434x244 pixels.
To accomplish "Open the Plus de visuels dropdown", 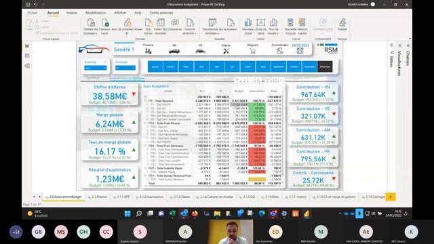I will (273, 26).
